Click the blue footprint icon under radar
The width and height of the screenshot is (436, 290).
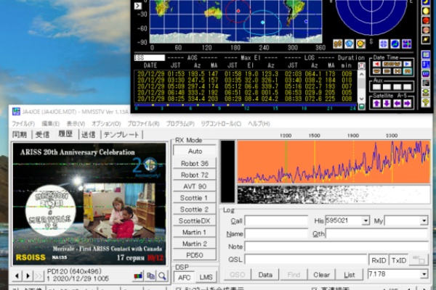350,43
